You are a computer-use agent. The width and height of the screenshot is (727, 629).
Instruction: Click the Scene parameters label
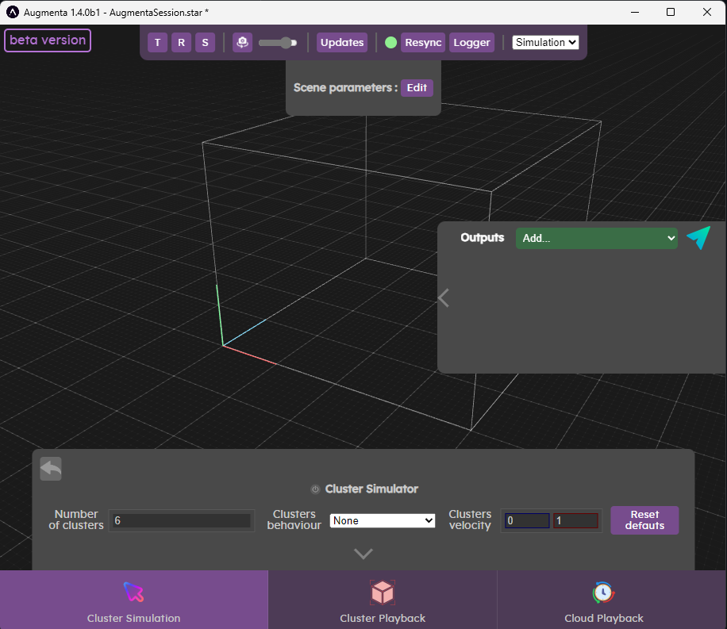(345, 87)
